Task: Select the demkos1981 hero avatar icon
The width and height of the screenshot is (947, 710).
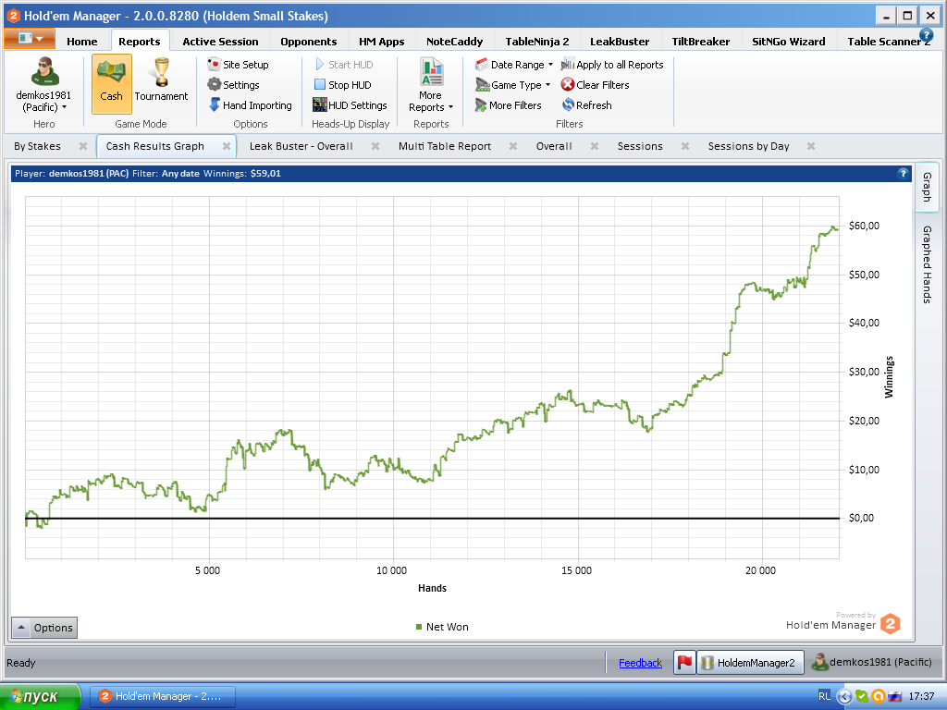Action: [x=44, y=72]
